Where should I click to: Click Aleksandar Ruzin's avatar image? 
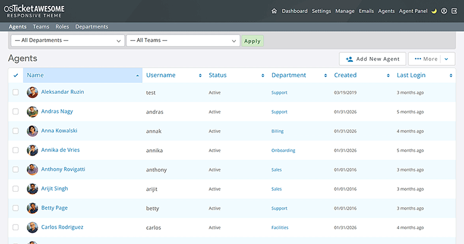click(33, 93)
